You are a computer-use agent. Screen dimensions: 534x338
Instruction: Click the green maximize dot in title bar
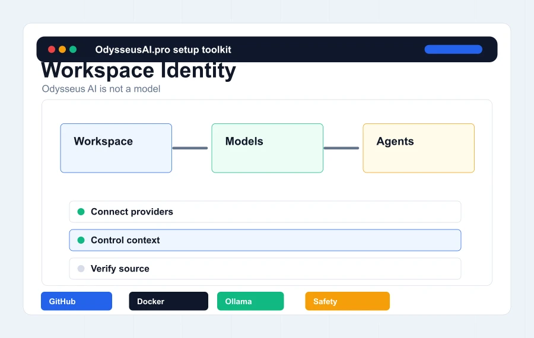pyautogui.click(x=73, y=49)
